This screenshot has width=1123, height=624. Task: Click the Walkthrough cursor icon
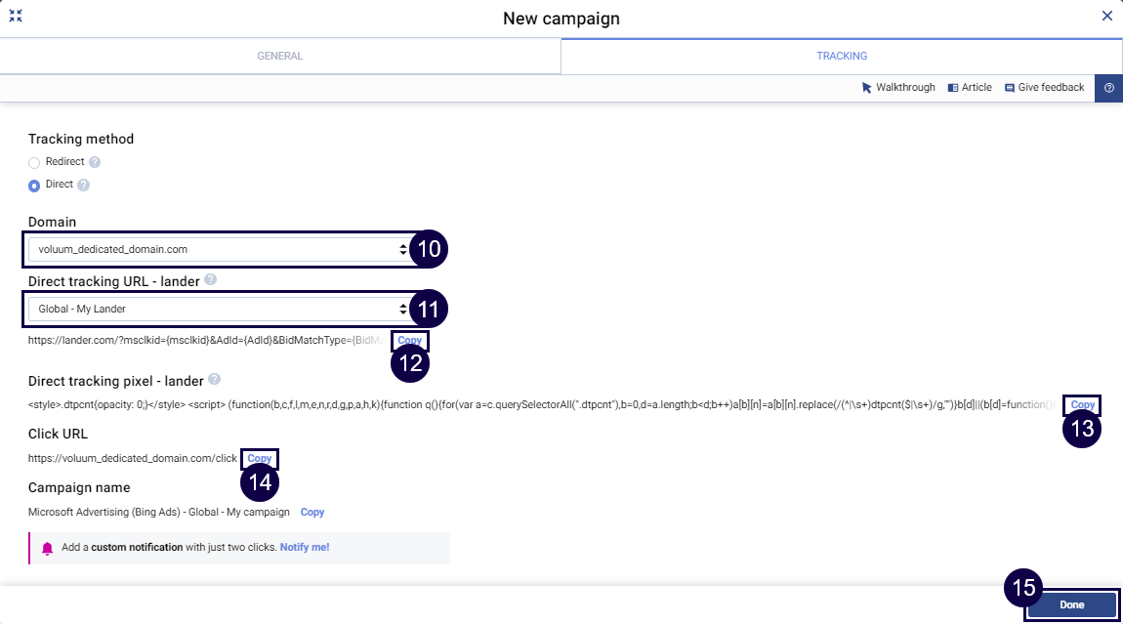[x=865, y=87]
